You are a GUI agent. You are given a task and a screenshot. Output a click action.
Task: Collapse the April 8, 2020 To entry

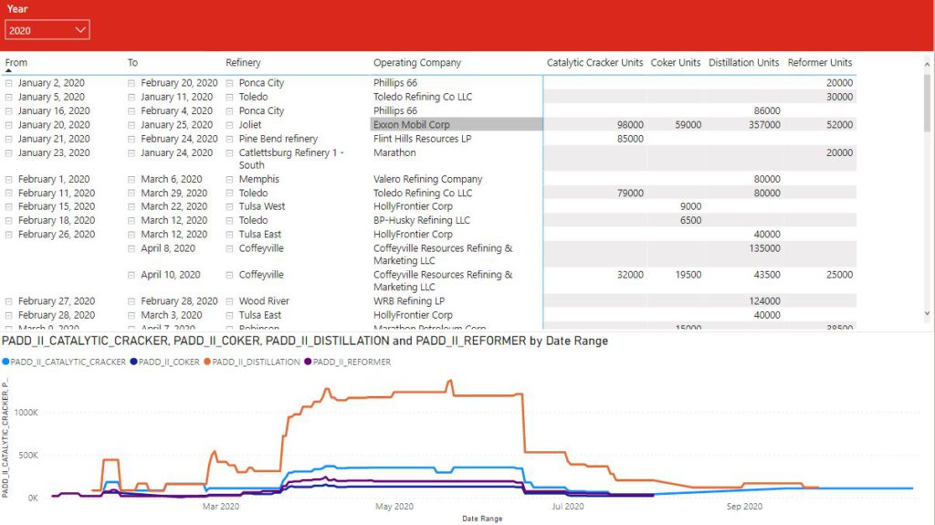[x=131, y=248]
